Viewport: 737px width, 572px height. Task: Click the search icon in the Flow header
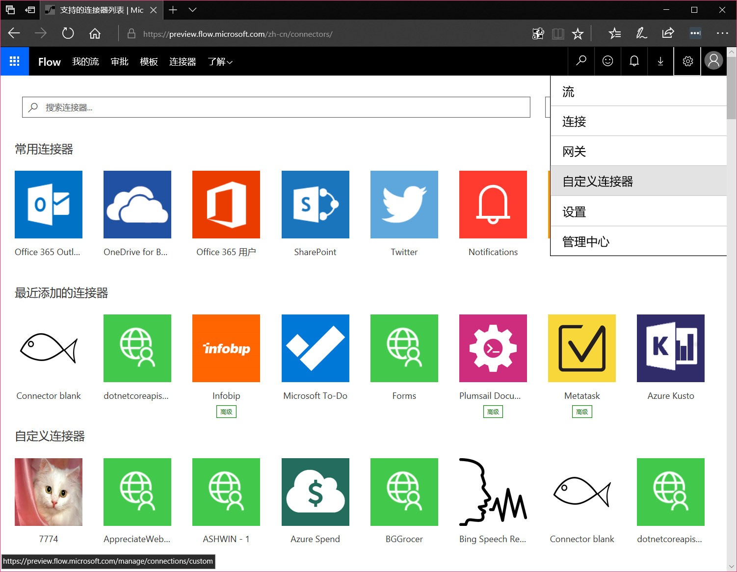(x=581, y=61)
